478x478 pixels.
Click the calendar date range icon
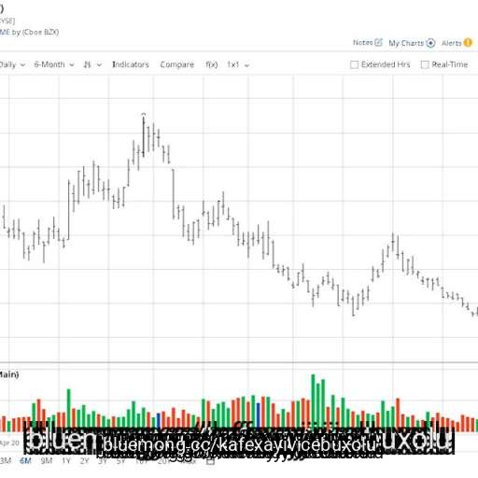[x=211, y=461]
